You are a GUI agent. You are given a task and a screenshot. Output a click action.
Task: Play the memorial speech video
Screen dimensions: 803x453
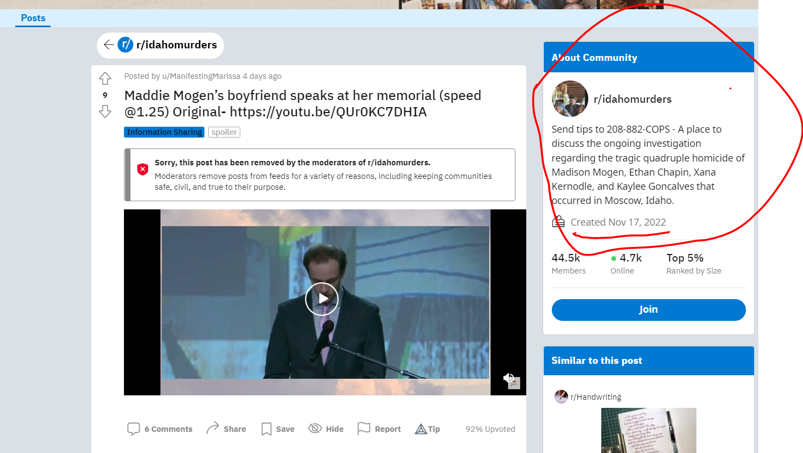pos(322,299)
